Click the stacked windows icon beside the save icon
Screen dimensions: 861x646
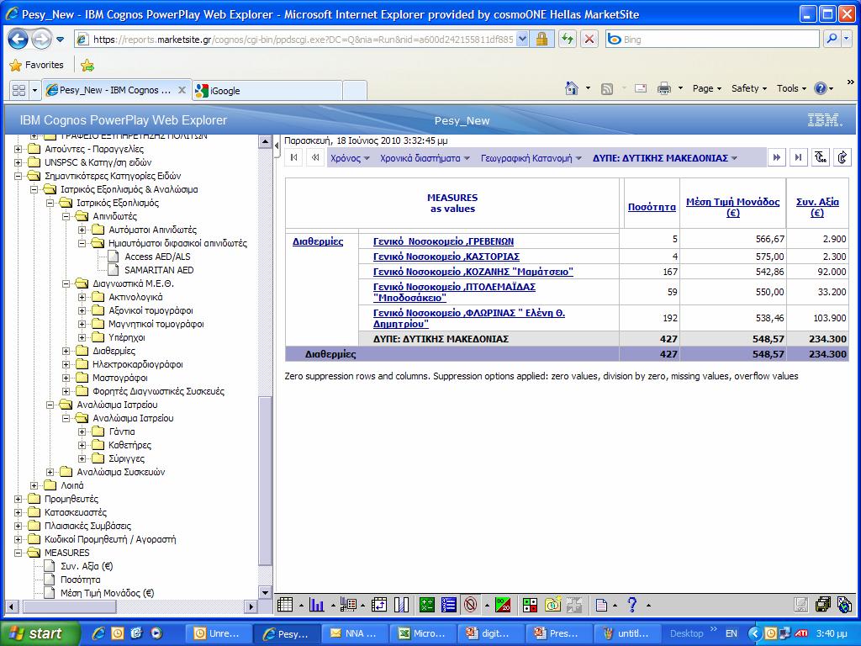click(822, 605)
